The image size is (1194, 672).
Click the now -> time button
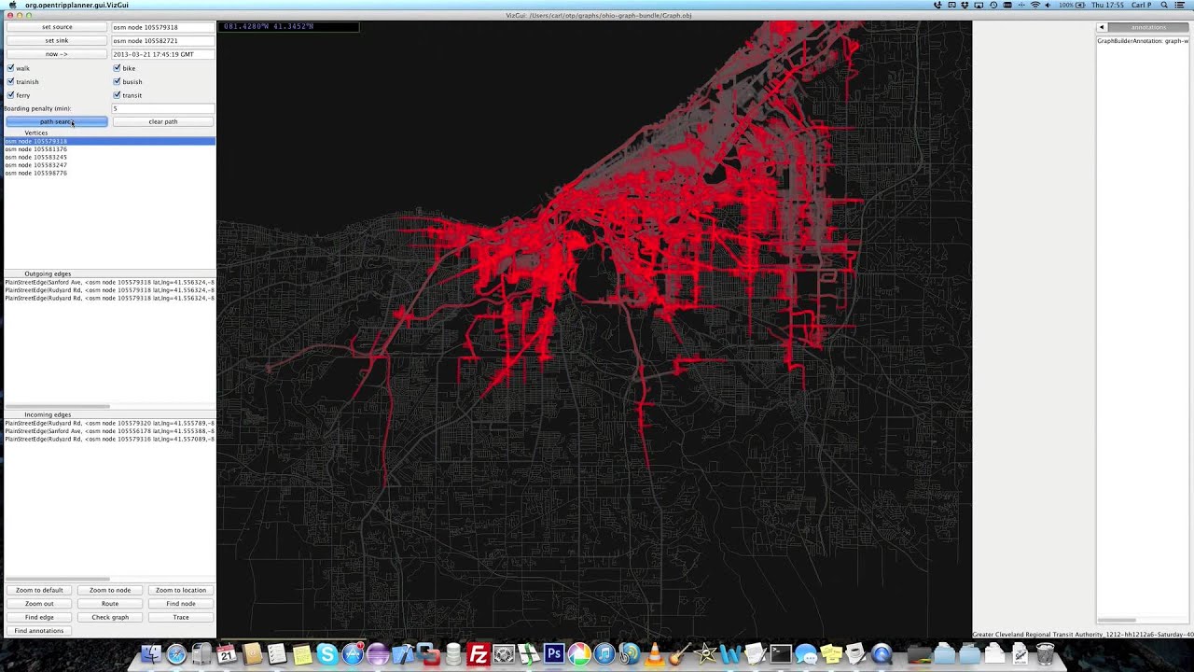pos(57,54)
